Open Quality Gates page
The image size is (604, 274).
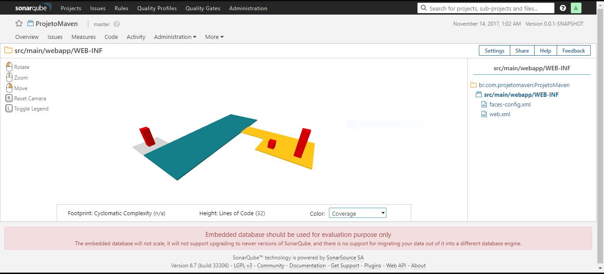click(x=203, y=8)
